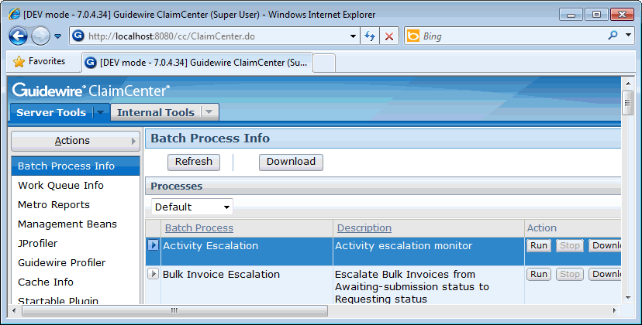Click the red X stop loading icon
This screenshot has height=325, width=642.
(389, 36)
